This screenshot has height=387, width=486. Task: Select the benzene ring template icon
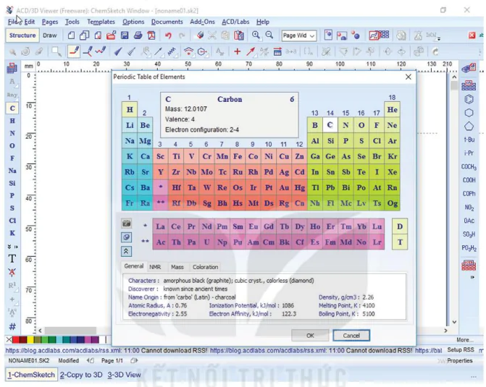click(469, 100)
